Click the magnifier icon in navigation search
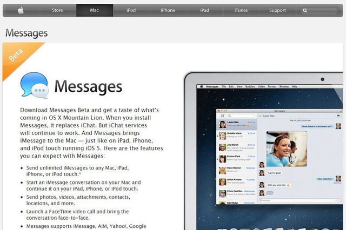 [305, 11]
